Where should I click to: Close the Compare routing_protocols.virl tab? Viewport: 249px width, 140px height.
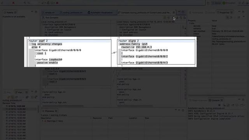click(x=174, y=12)
